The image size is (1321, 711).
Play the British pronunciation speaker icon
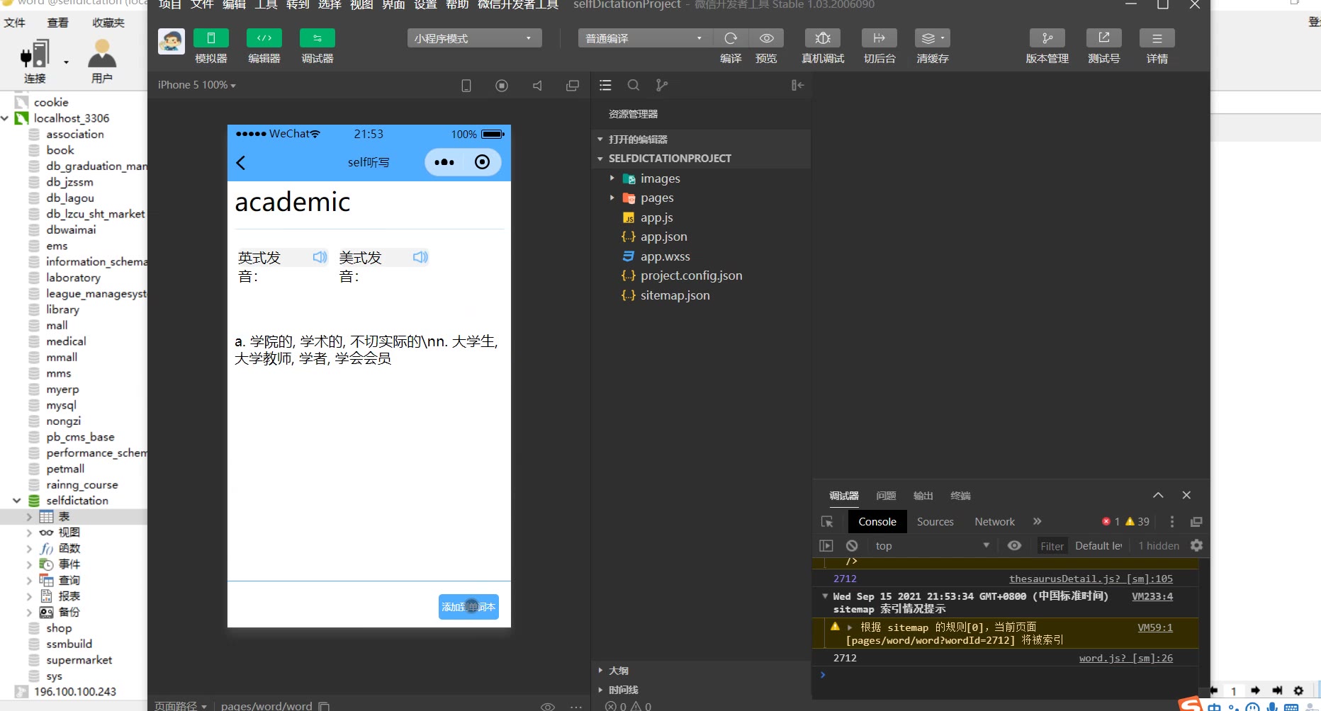click(x=320, y=257)
